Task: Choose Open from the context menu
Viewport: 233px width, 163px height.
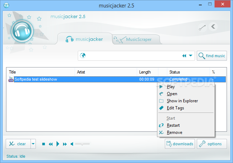Action: [x=186, y=94]
